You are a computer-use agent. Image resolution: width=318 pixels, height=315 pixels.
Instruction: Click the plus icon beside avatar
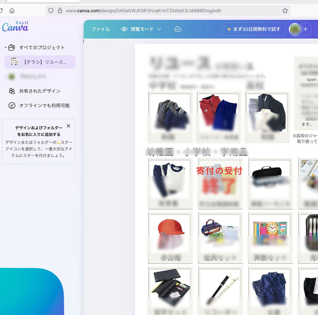305,29
